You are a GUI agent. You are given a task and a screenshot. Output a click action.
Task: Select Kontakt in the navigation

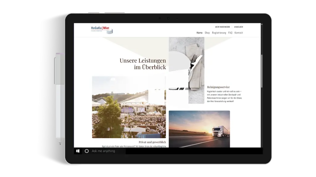[239, 33]
